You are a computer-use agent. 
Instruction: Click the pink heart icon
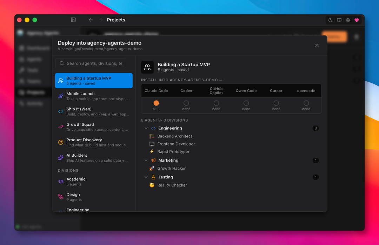[x=357, y=20]
